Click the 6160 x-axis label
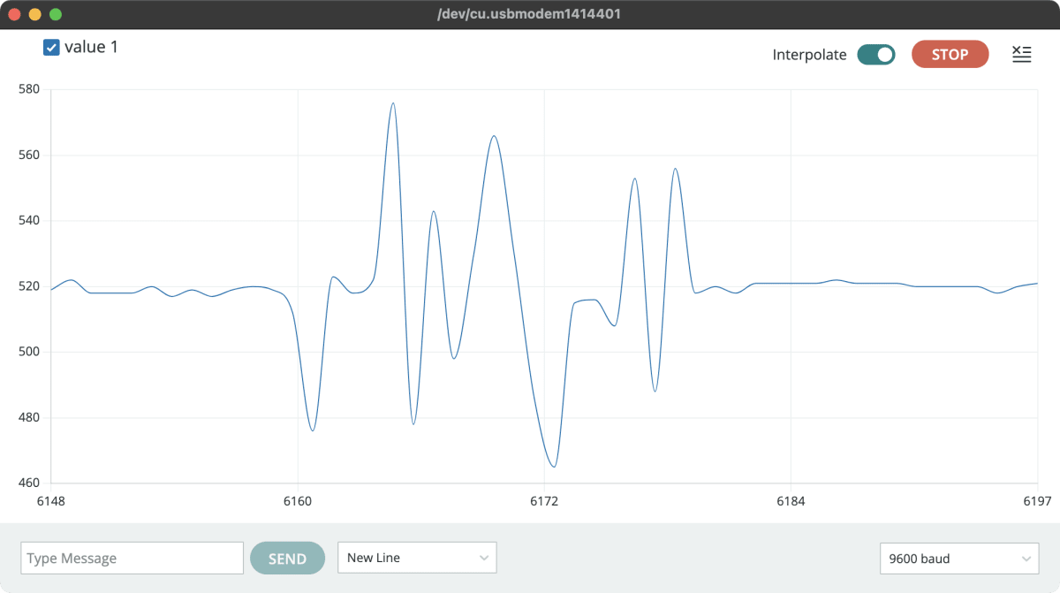The height and width of the screenshot is (593, 1060). (298, 501)
